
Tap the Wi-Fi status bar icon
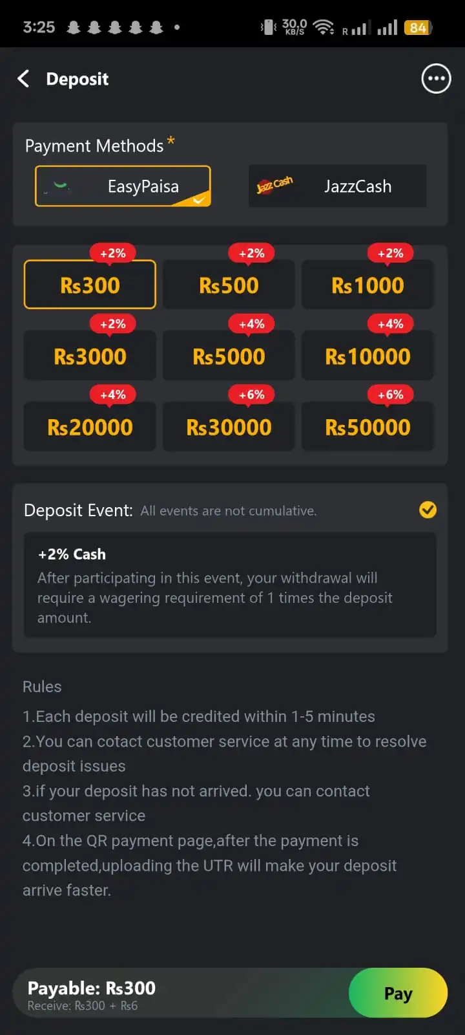click(x=323, y=27)
